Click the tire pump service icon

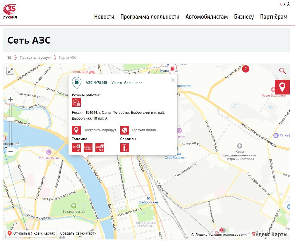[x=125, y=148]
